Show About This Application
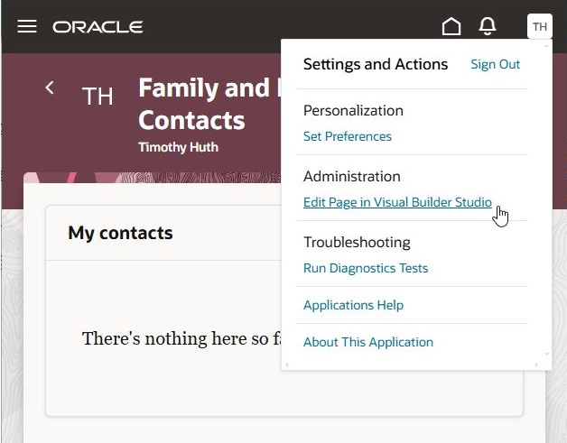567x443 pixels. (x=368, y=342)
